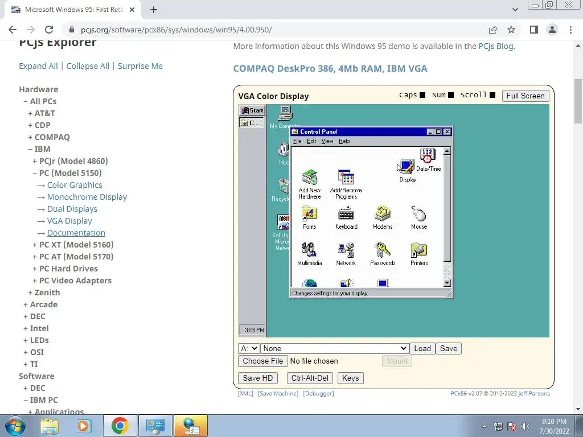The width and height of the screenshot is (583, 437).
Task: Select the My Computer desktop icon
Action: 285,117
